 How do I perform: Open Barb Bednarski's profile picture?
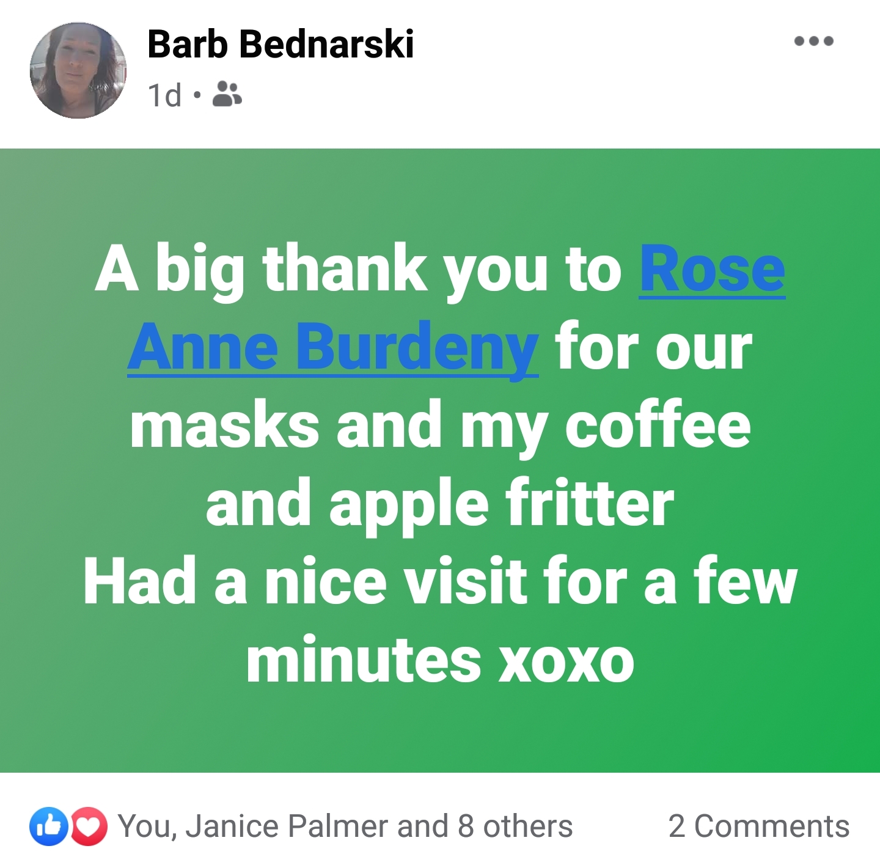[x=78, y=70]
